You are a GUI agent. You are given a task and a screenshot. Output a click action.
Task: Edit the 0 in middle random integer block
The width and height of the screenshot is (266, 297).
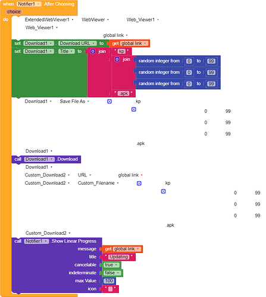[x=189, y=72]
